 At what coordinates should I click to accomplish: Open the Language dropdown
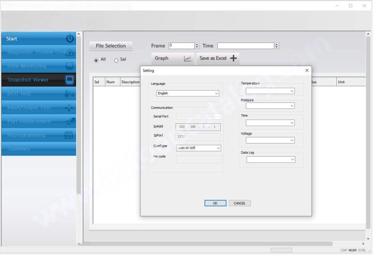tap(187, 94)
